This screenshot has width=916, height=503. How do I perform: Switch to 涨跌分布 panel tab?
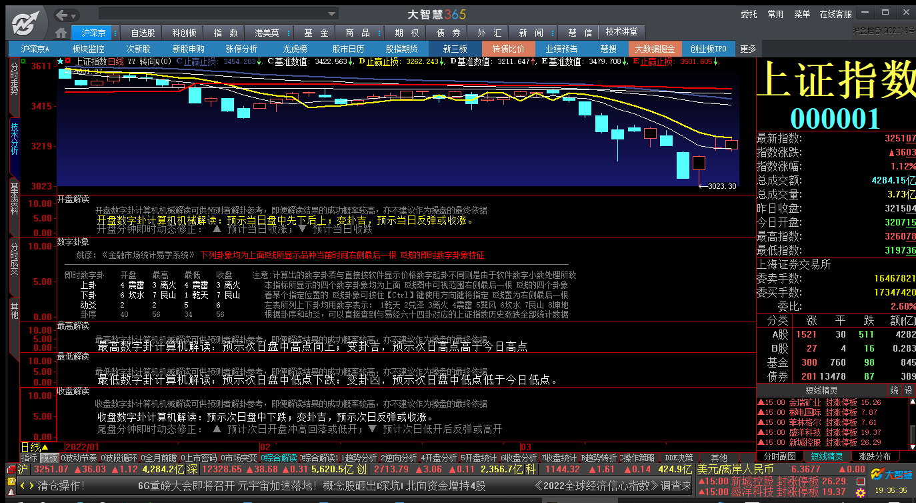click(x=874, y=456)
